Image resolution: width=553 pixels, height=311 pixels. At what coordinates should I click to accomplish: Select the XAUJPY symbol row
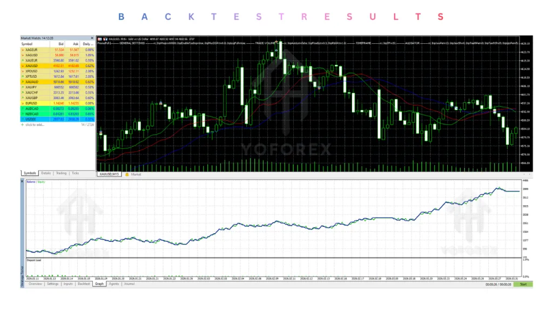[x=57, y=87]
